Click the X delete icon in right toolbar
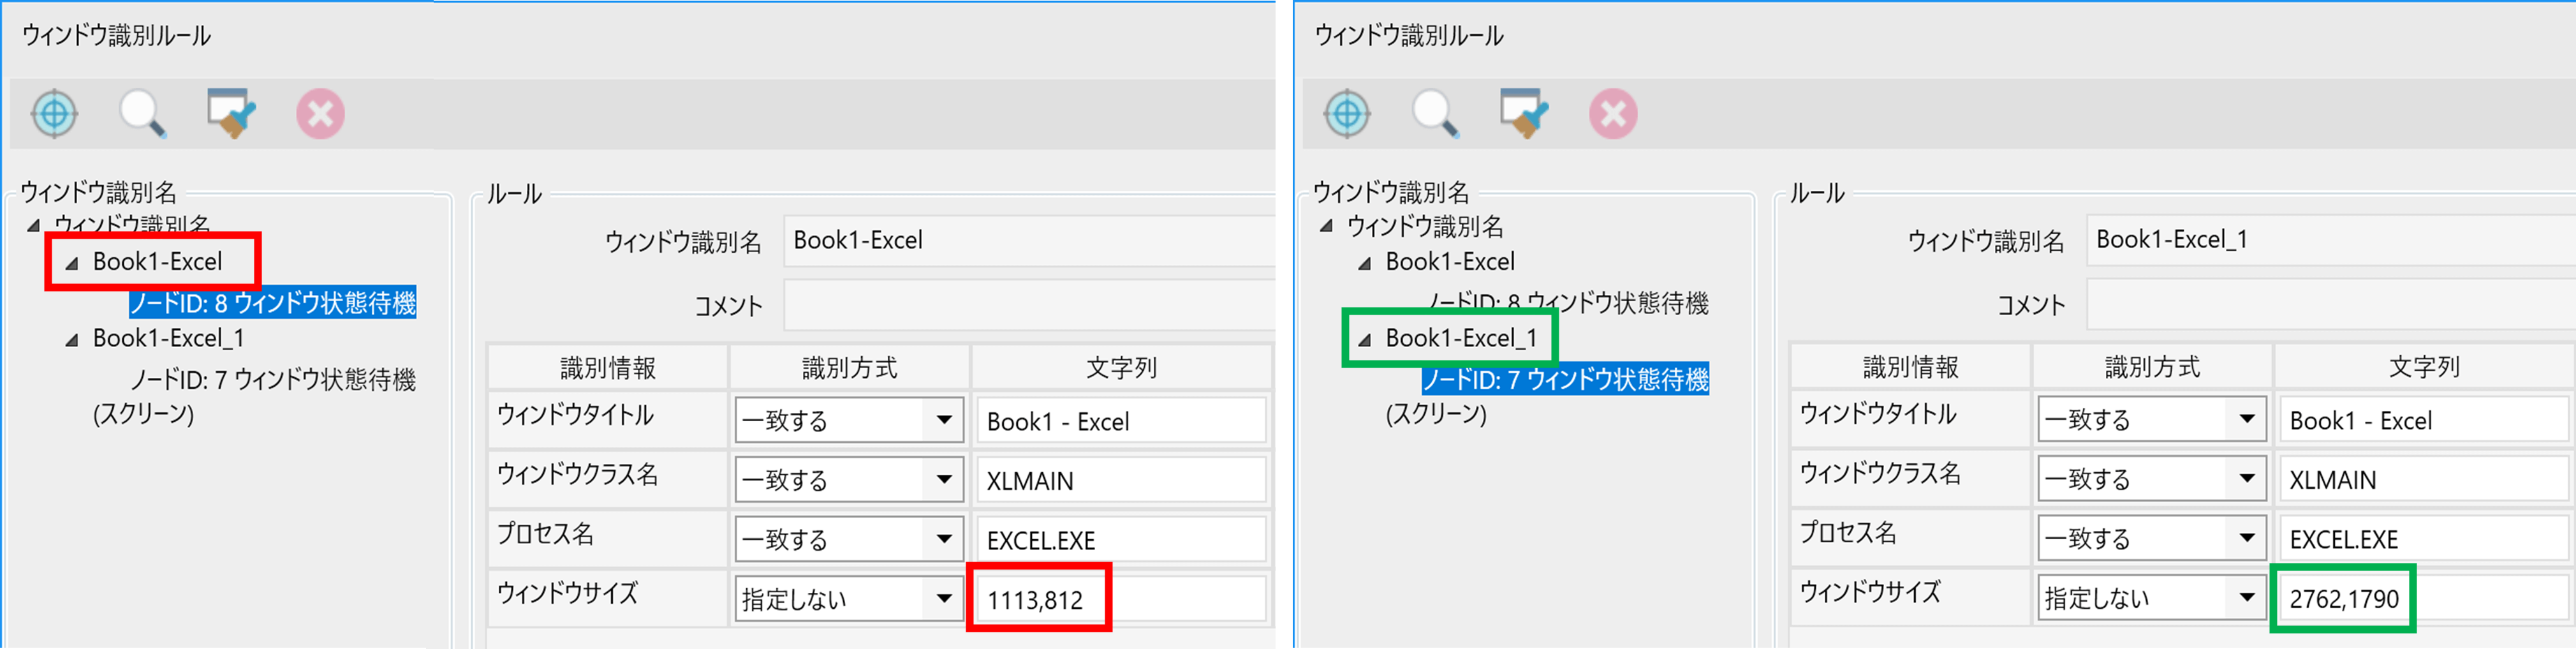2576x649 pixels. pyautogui.click(x=1611, y=113)
